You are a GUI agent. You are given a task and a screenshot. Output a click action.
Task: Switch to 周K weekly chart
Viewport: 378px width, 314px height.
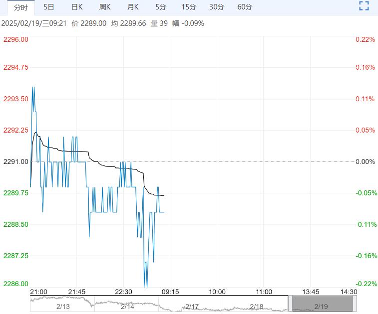[x=105, y=7]
